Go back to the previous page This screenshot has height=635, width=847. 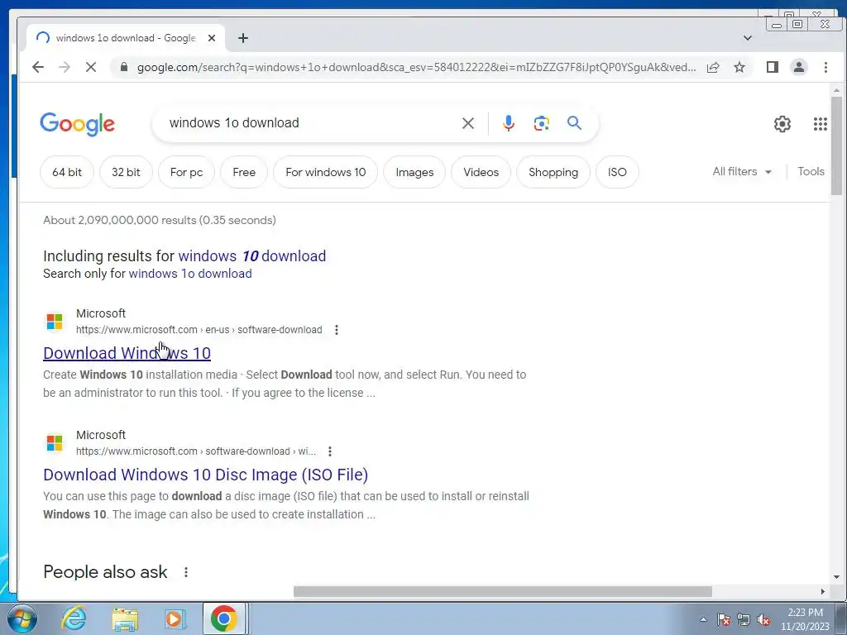point(38,67)
